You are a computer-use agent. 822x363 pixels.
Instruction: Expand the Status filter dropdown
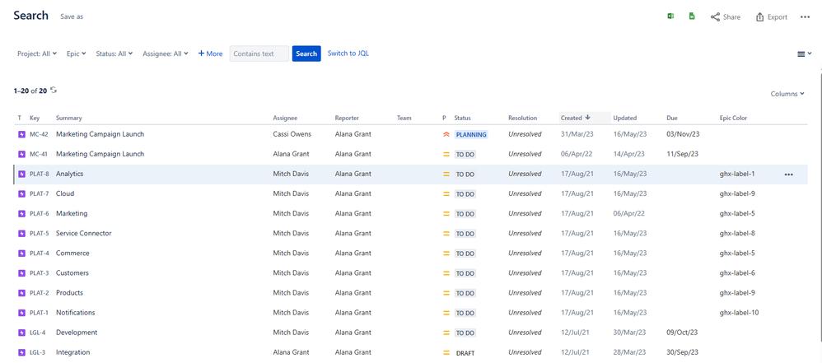[114, 54]
